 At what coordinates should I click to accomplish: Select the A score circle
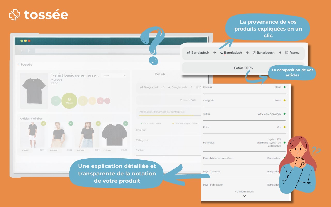56,101
